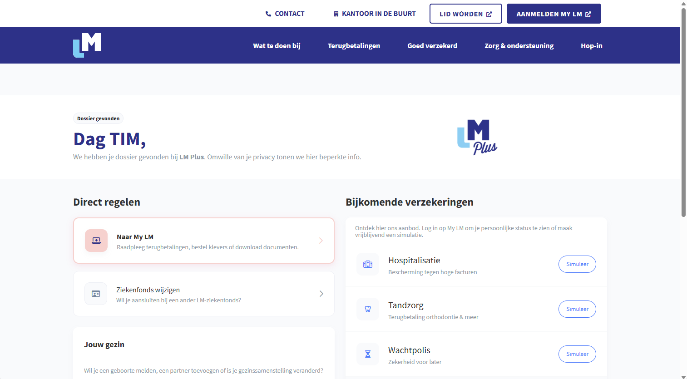Click Simuleer next to Tandzorg
687x379 pixels.
(577, 309)
